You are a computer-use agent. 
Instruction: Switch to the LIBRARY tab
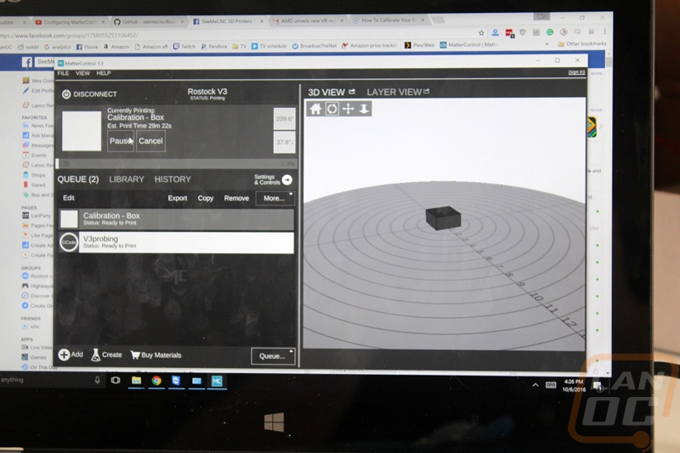coord(126,179)
